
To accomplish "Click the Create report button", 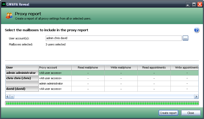I will pos(168,113).
